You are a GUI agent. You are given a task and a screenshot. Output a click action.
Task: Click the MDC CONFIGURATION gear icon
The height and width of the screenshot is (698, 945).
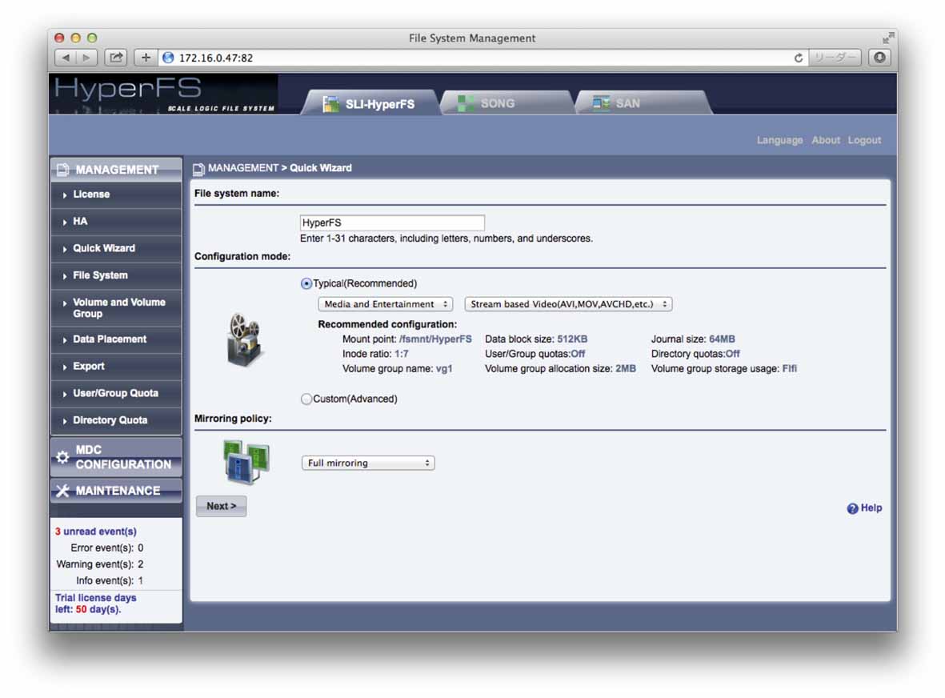point(62,457)
